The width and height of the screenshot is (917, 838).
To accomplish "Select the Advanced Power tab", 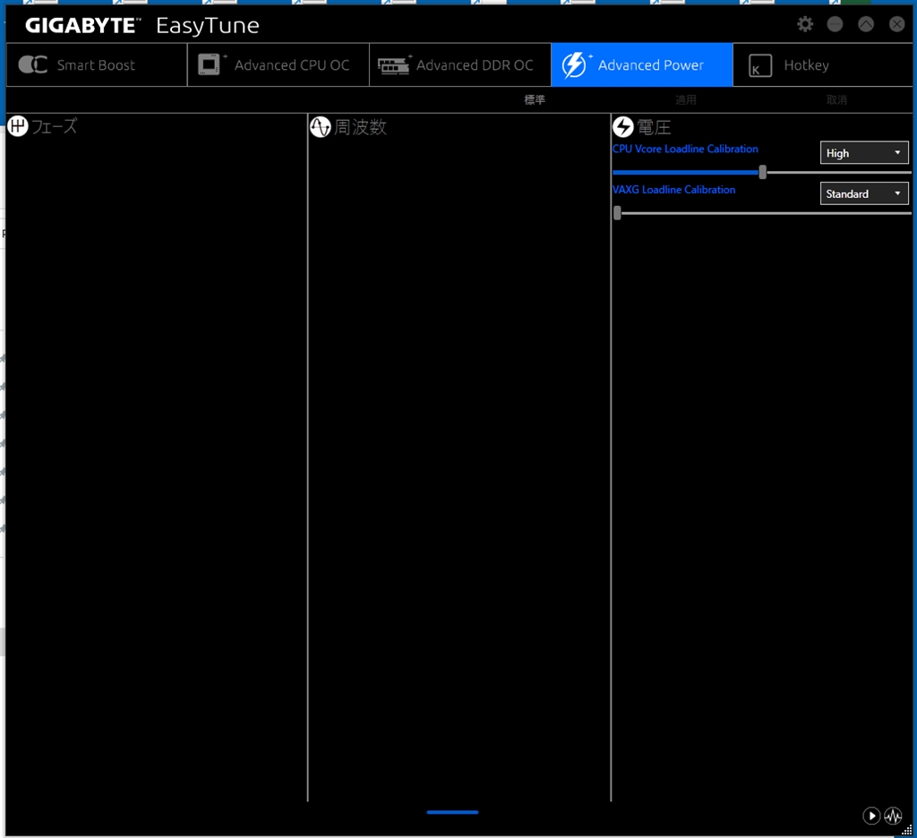I will (x=641, y=65).
